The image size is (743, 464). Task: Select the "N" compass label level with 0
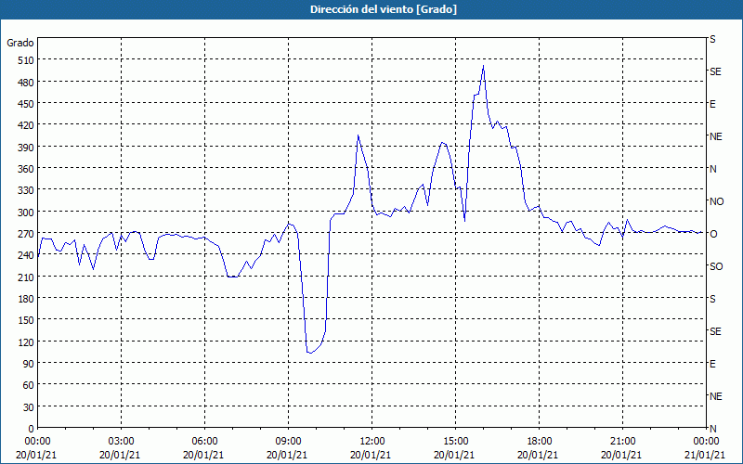pos(712,429)
